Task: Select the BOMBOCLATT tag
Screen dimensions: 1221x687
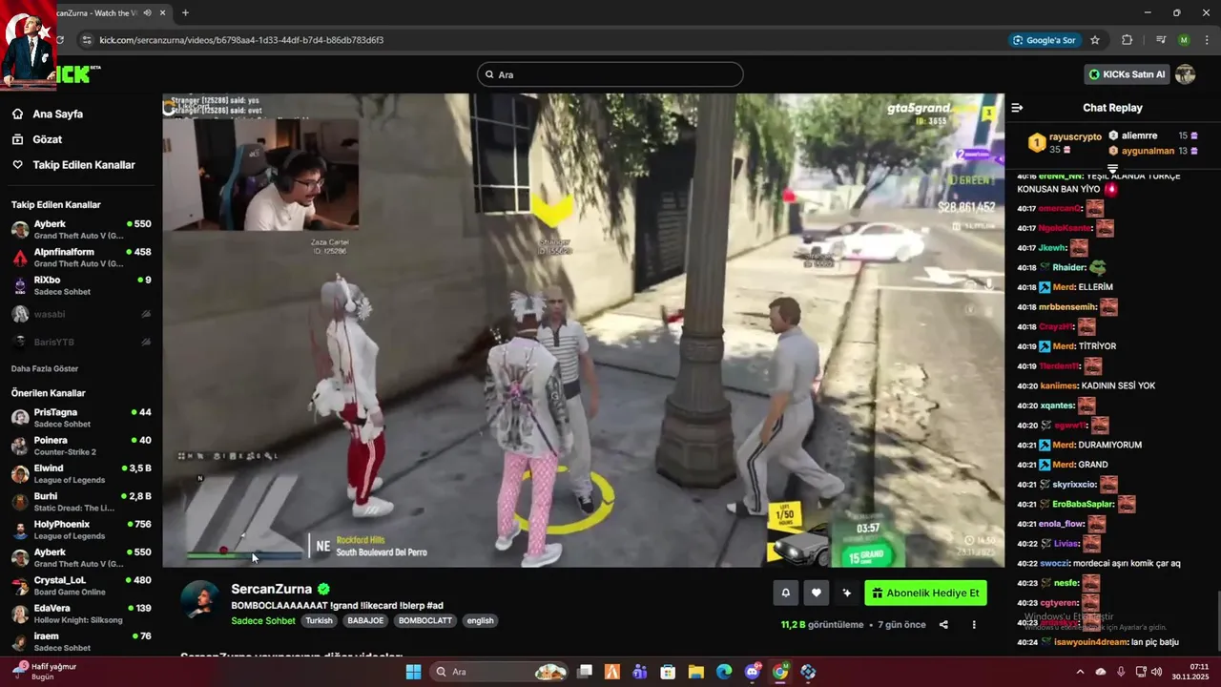Action: point(425,620)
